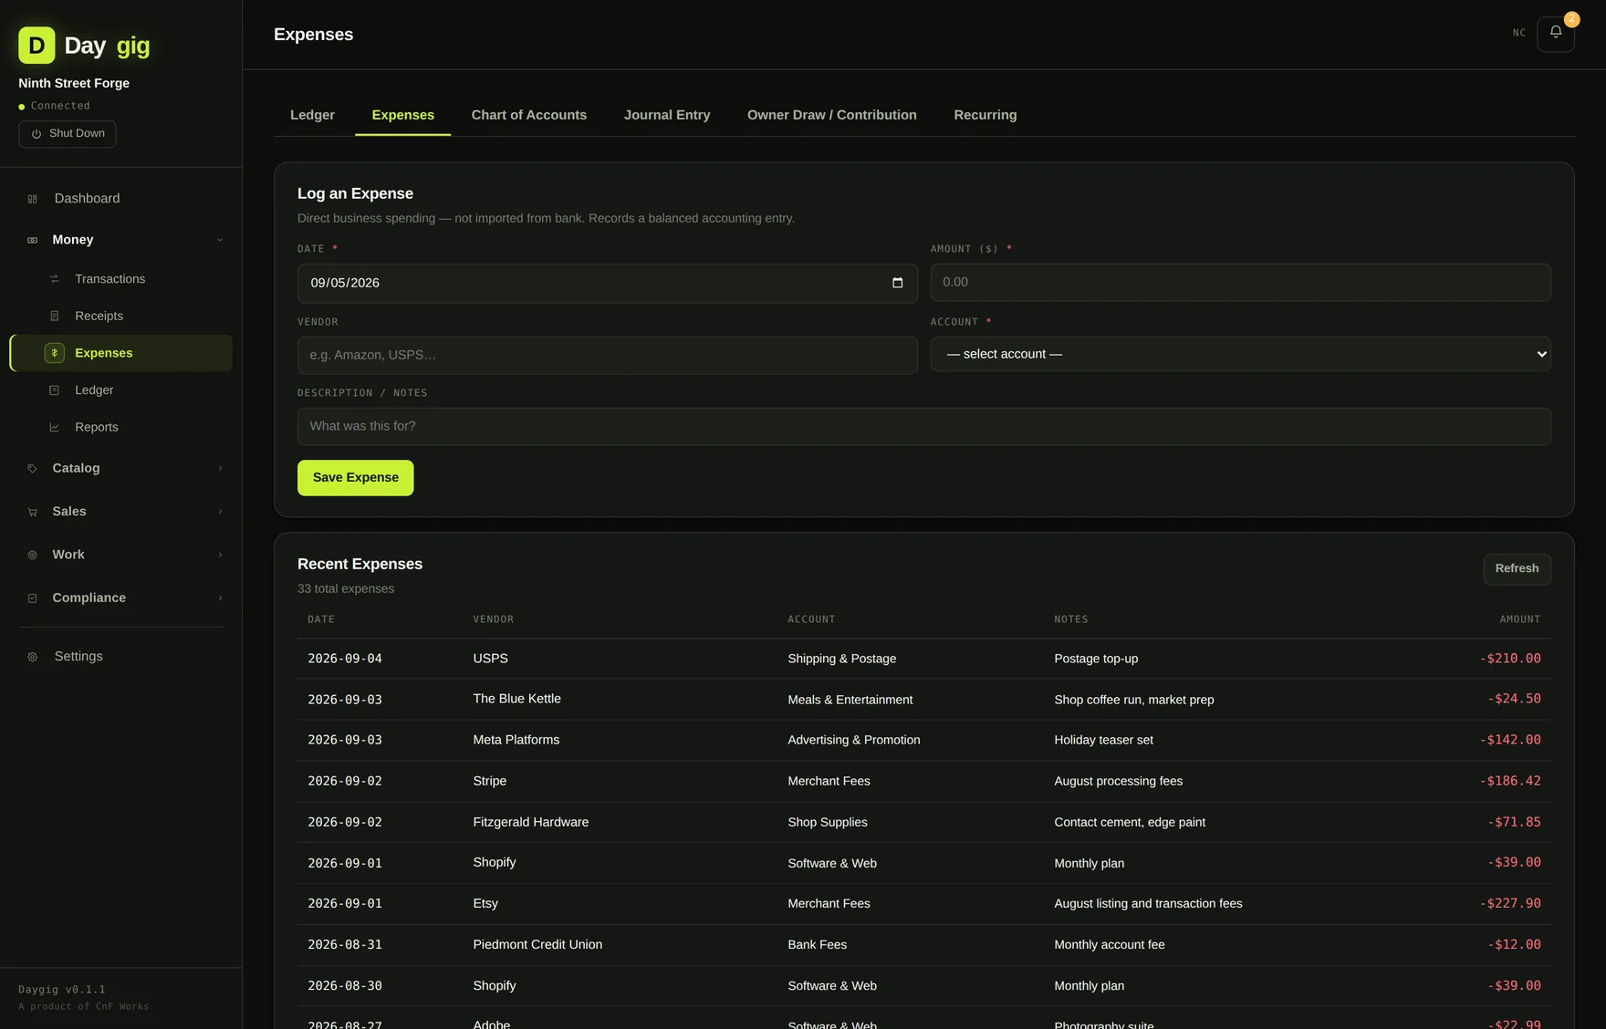The width and height of the screenshot is (1606, 1029).
Task: Click the -$227.90 amount
Action: (1509, 903)
